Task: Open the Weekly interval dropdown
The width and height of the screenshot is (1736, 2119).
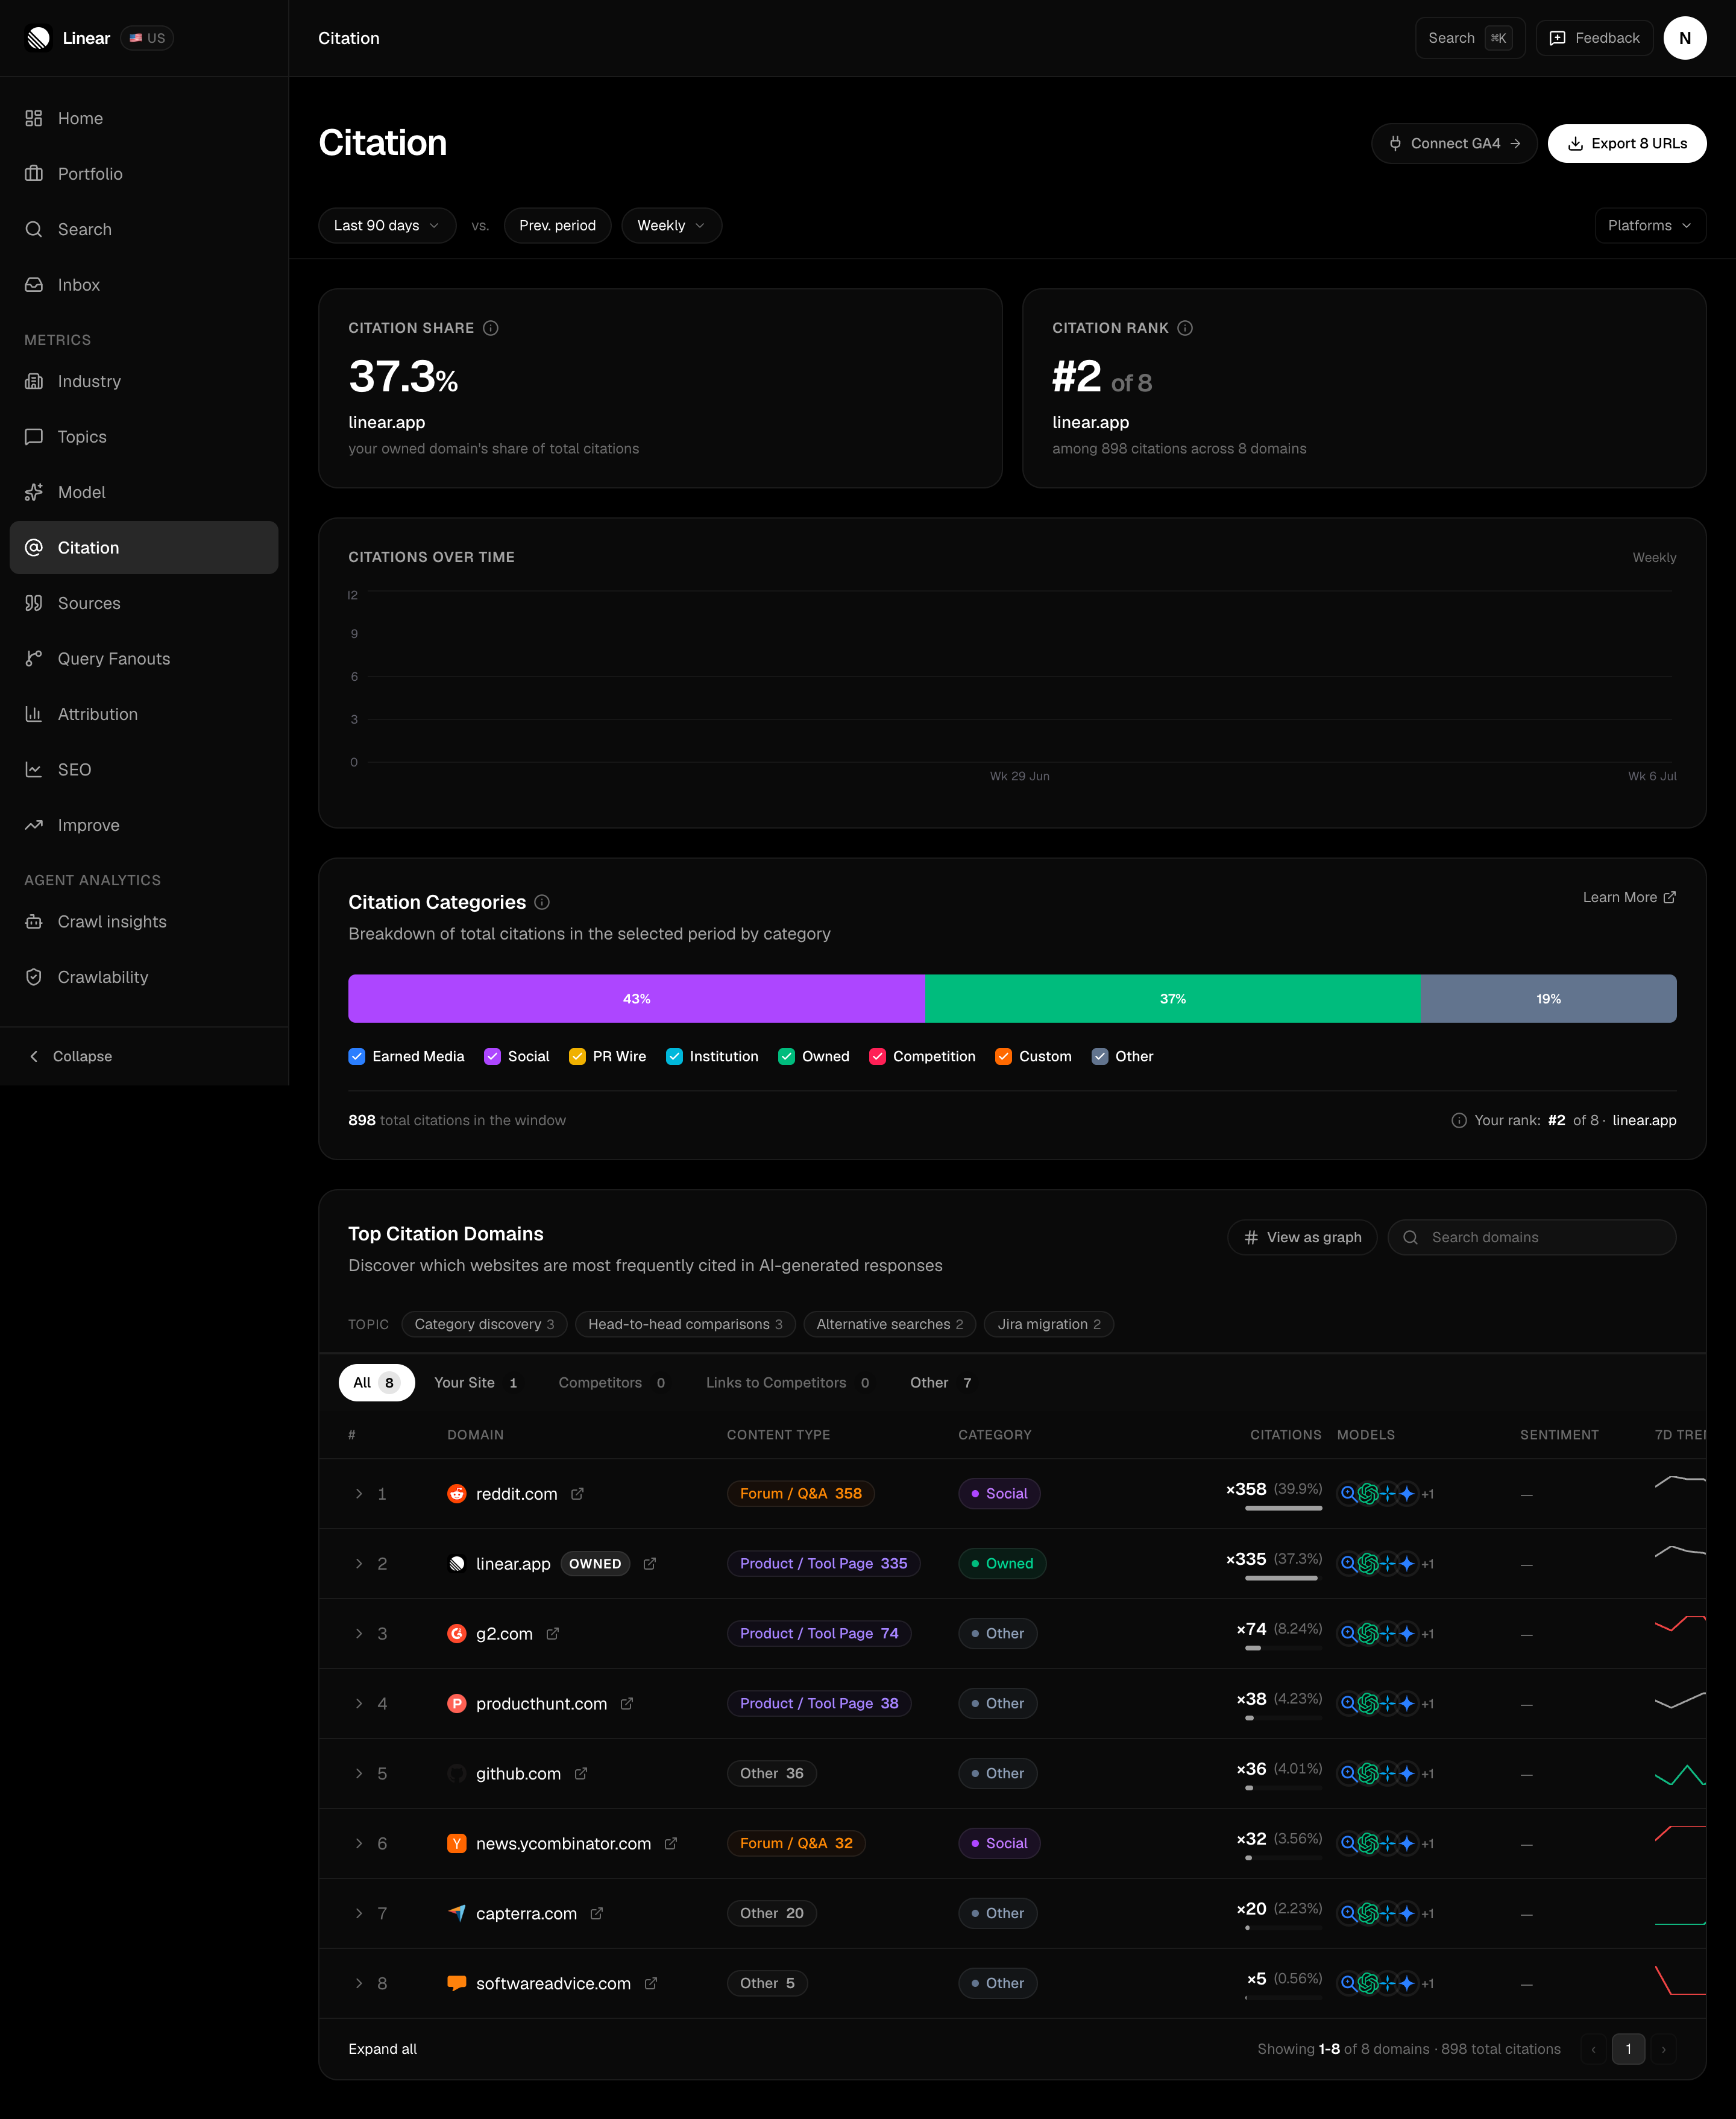Action: 671,226
